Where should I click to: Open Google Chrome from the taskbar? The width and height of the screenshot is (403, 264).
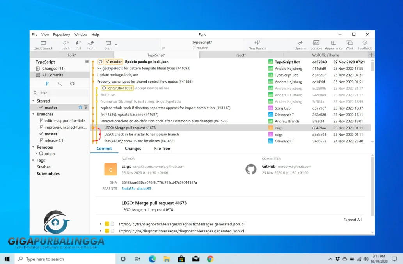(210, 259)
